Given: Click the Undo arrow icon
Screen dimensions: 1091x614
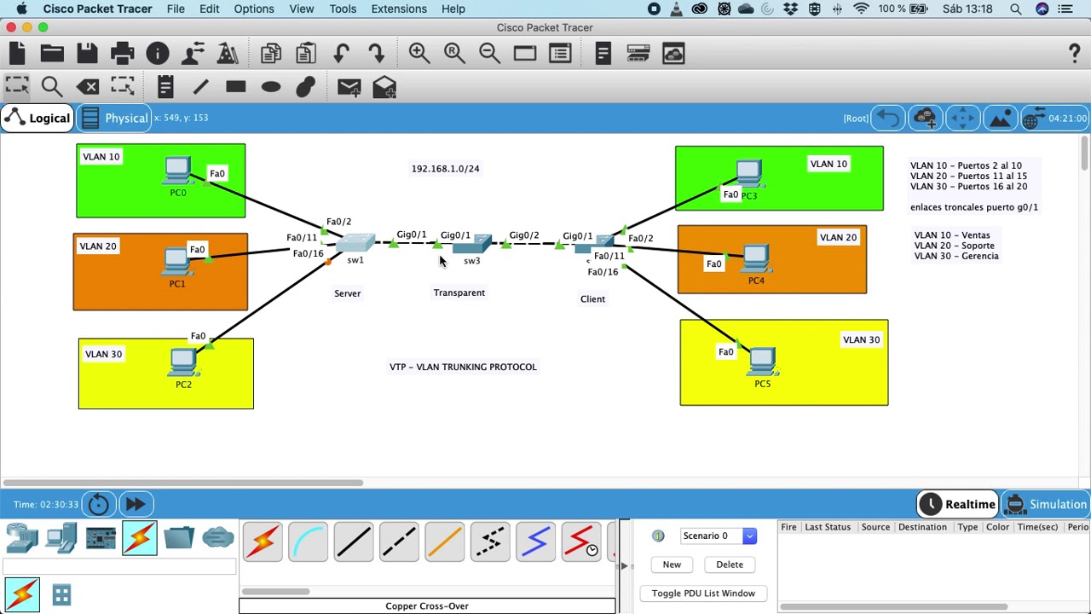Looking at the screenshot, I should click(x=341, y=54).
